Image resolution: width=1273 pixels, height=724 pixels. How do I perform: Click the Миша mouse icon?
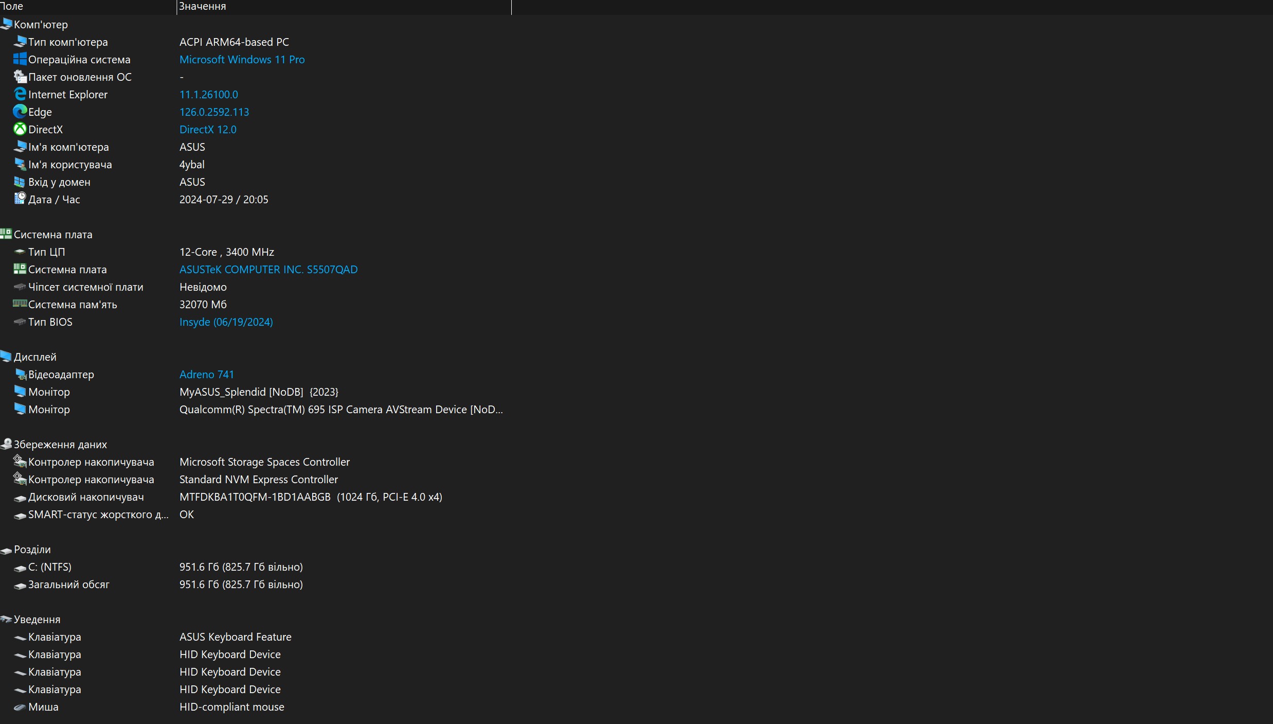20,707
